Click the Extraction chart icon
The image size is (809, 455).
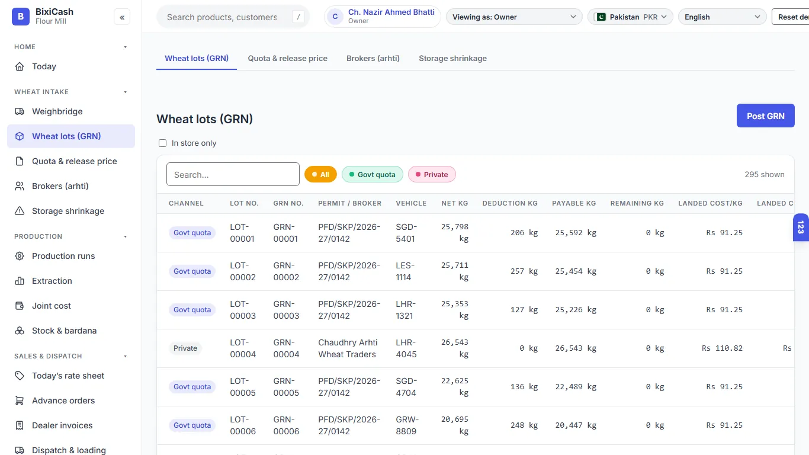[20, 281]
